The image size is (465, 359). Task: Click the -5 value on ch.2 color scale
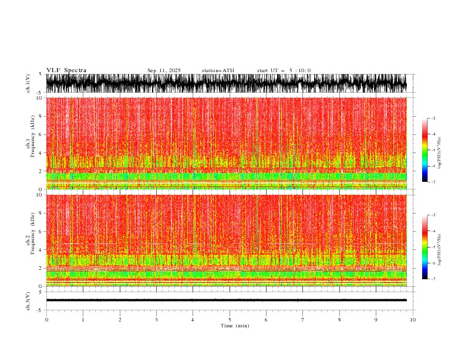click(433, 247)
